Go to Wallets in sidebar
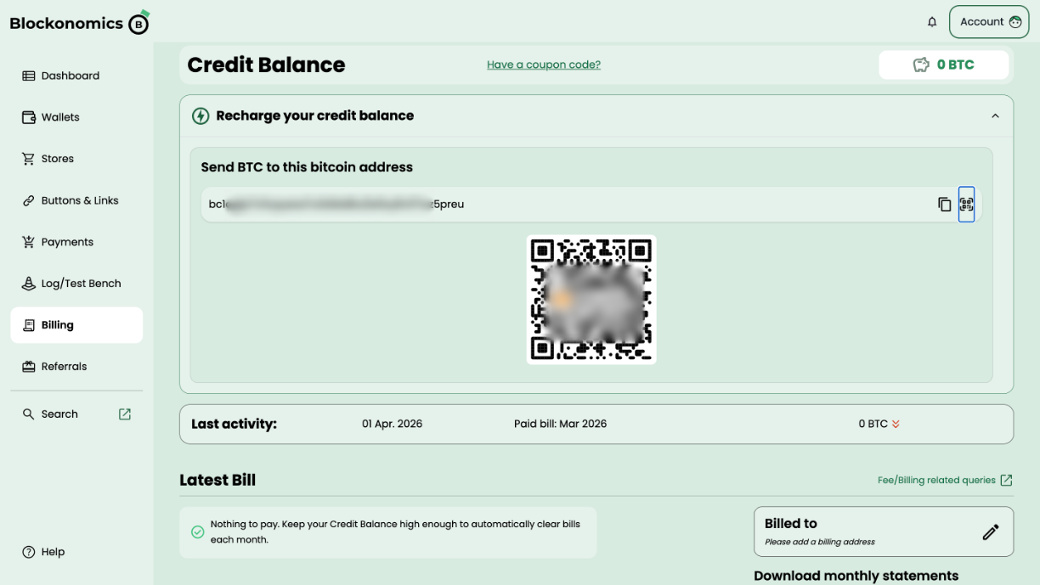The width and height of the screenshot is (1040, 585). 51,117
